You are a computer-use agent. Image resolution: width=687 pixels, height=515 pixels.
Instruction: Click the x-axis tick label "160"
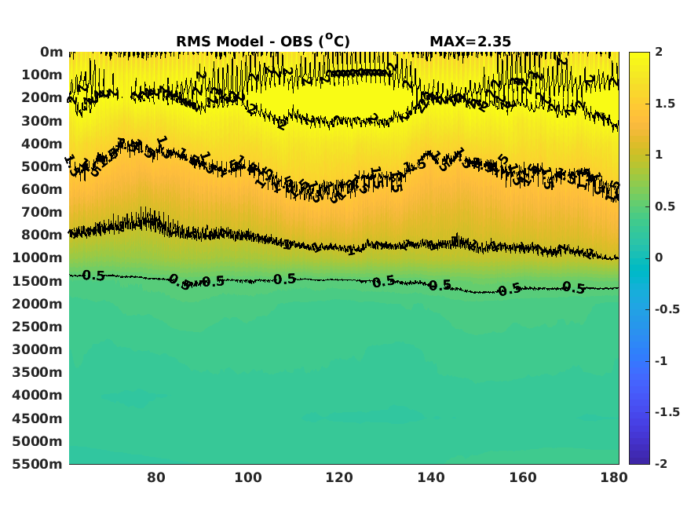coord(523,477)
